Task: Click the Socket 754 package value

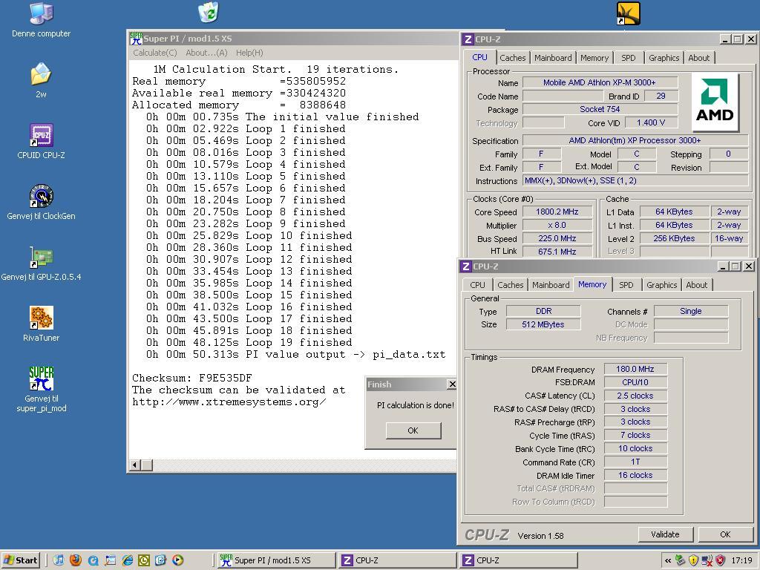Action: [600, 109]
